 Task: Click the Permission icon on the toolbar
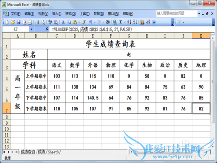pos(24,22)
